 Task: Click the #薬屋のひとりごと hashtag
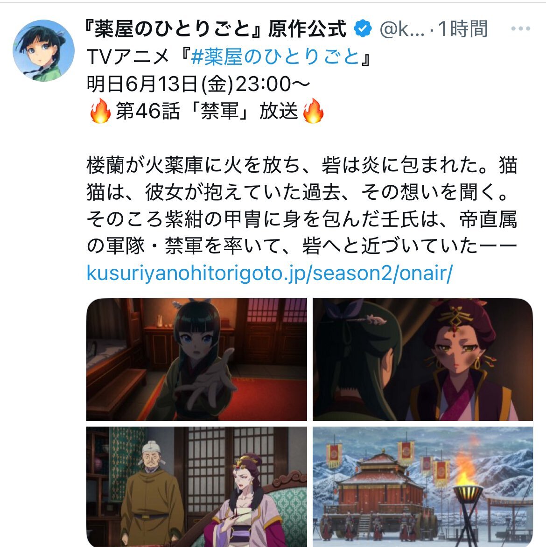point(275,56)
